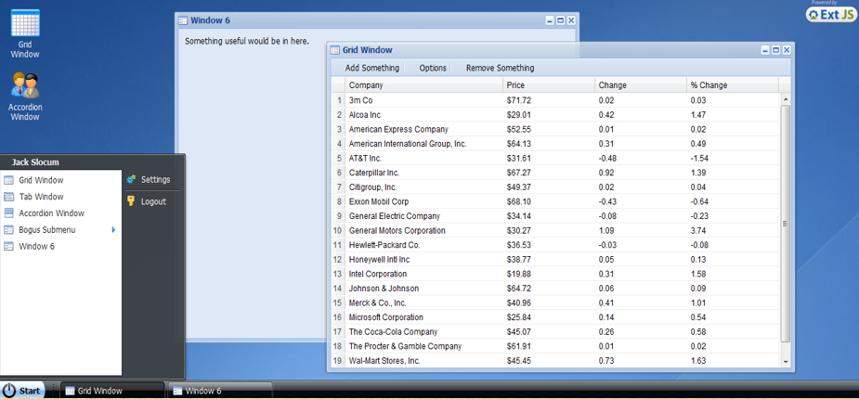Select Accordion Window in the start menu

pyautogui.click(x=51, y=213)
